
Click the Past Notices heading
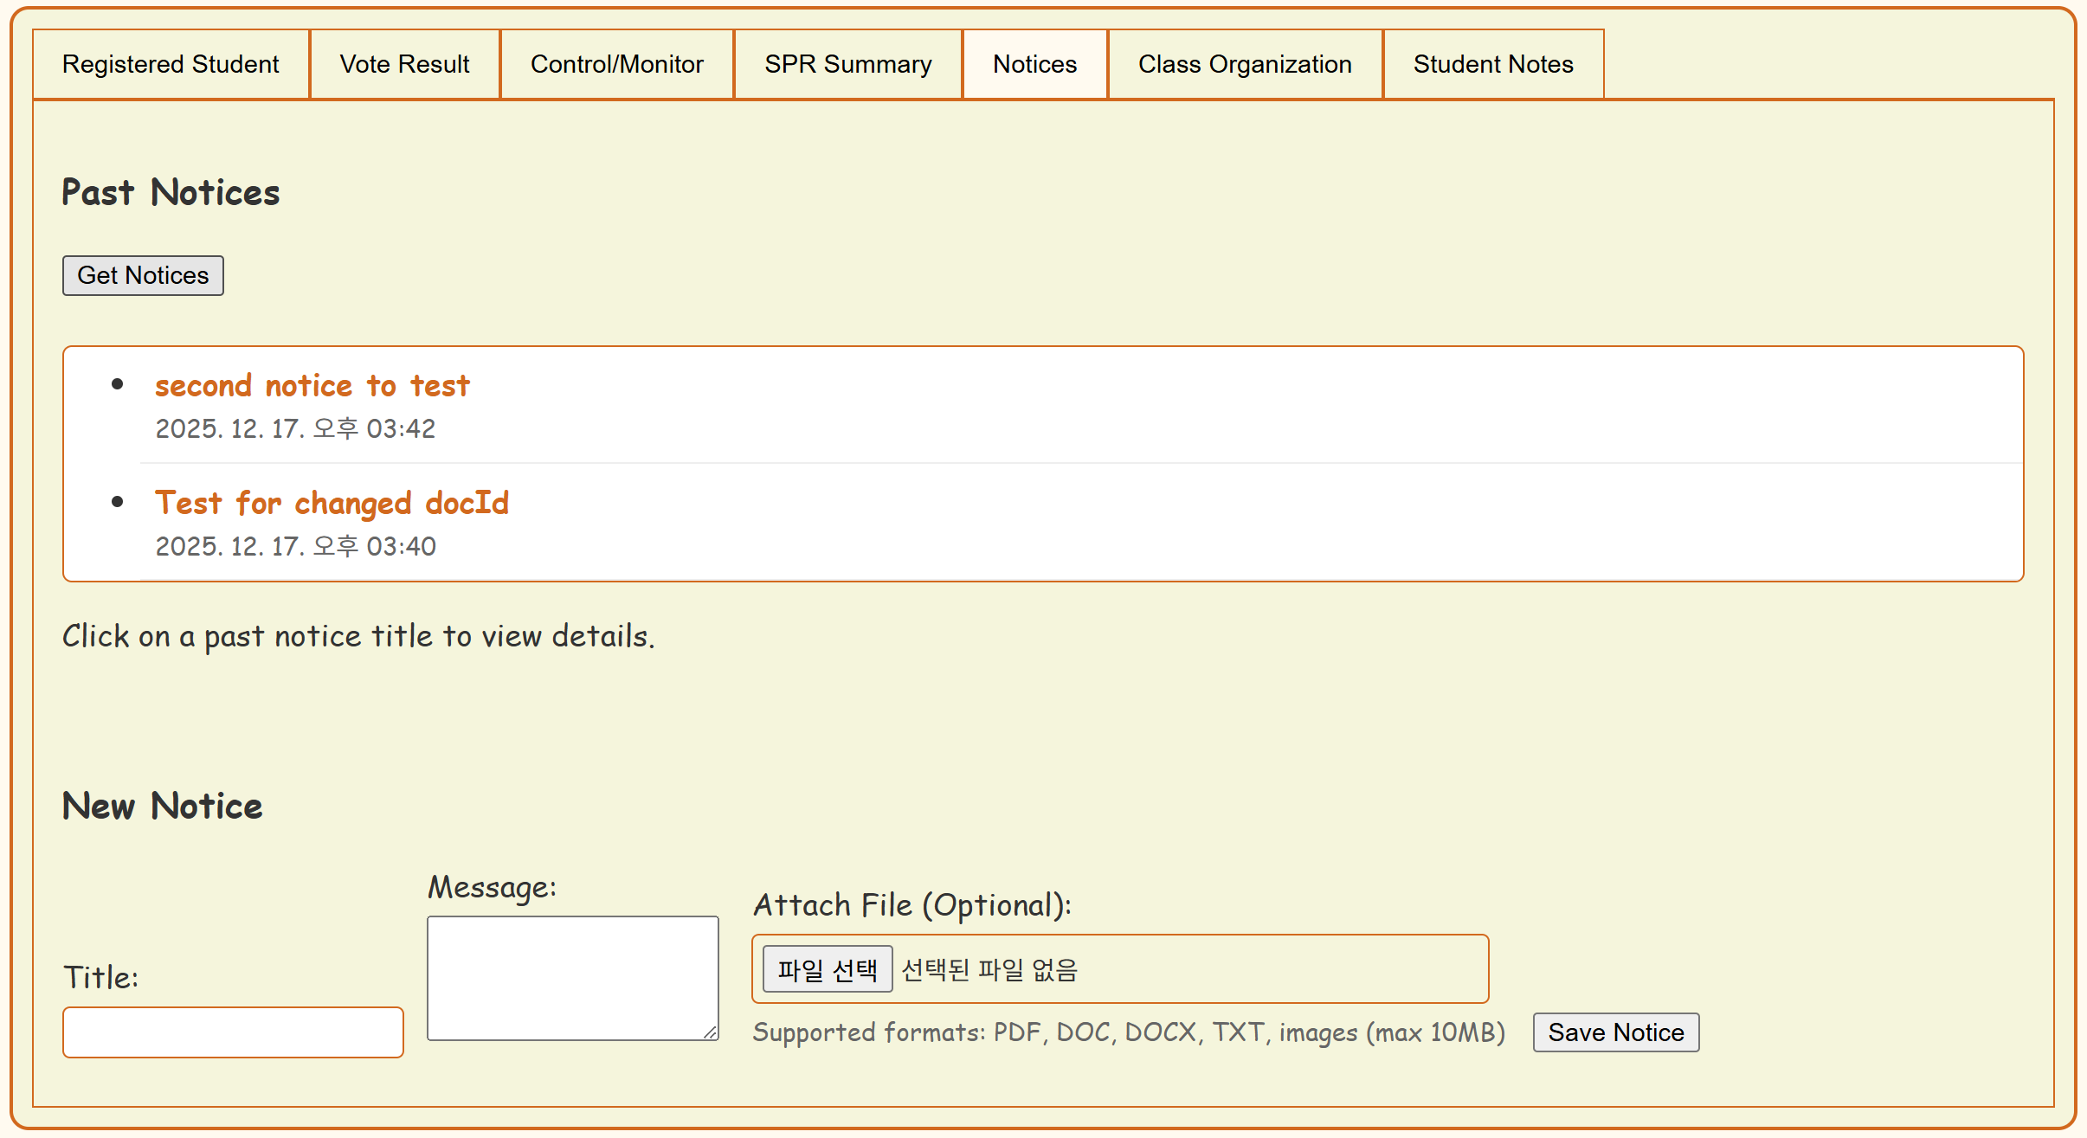pos(171,192)
